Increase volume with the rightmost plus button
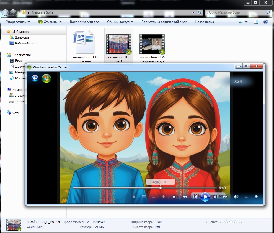 coord(256,197)
